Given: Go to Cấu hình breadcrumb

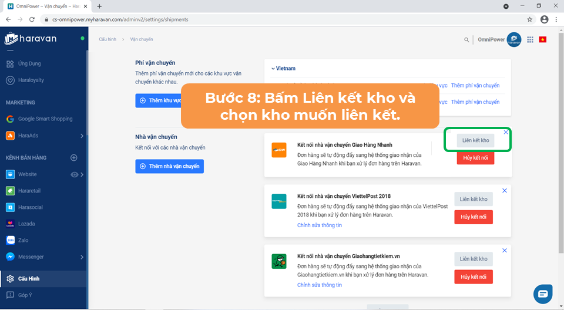Looking at the screenshot, I should pos(108,39).
